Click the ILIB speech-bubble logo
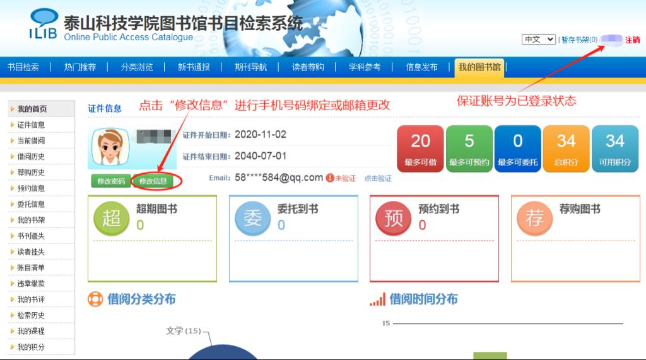646x360 pixels. 44,24
